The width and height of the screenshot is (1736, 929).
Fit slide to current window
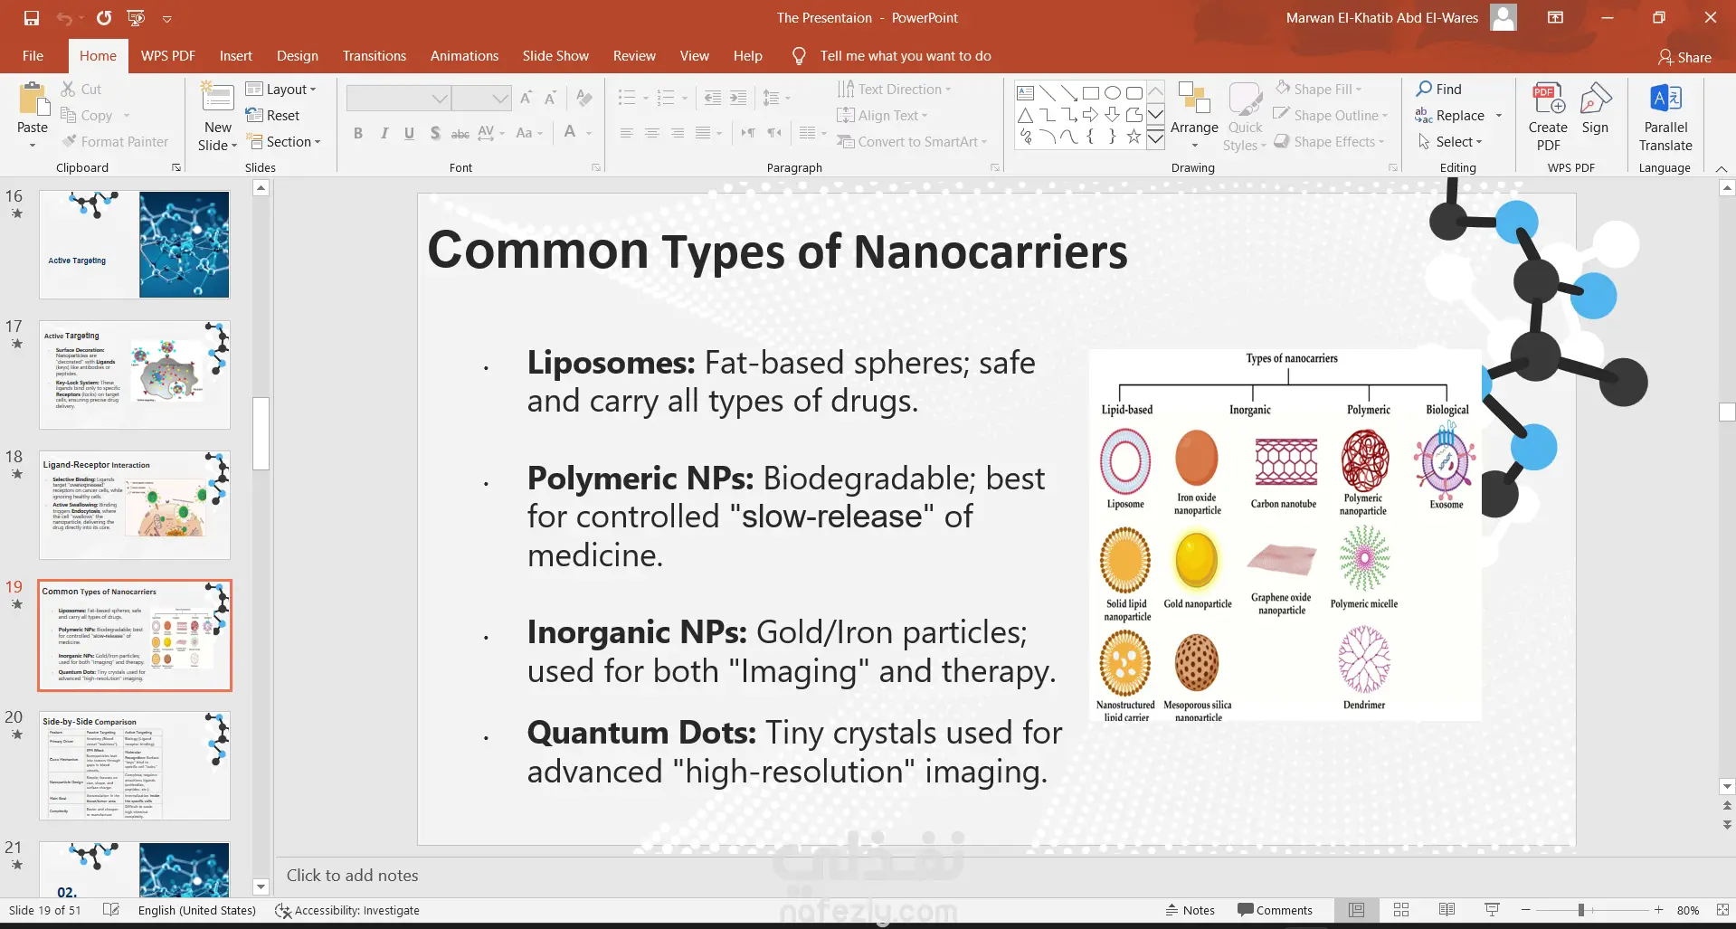coord(1722,910)
